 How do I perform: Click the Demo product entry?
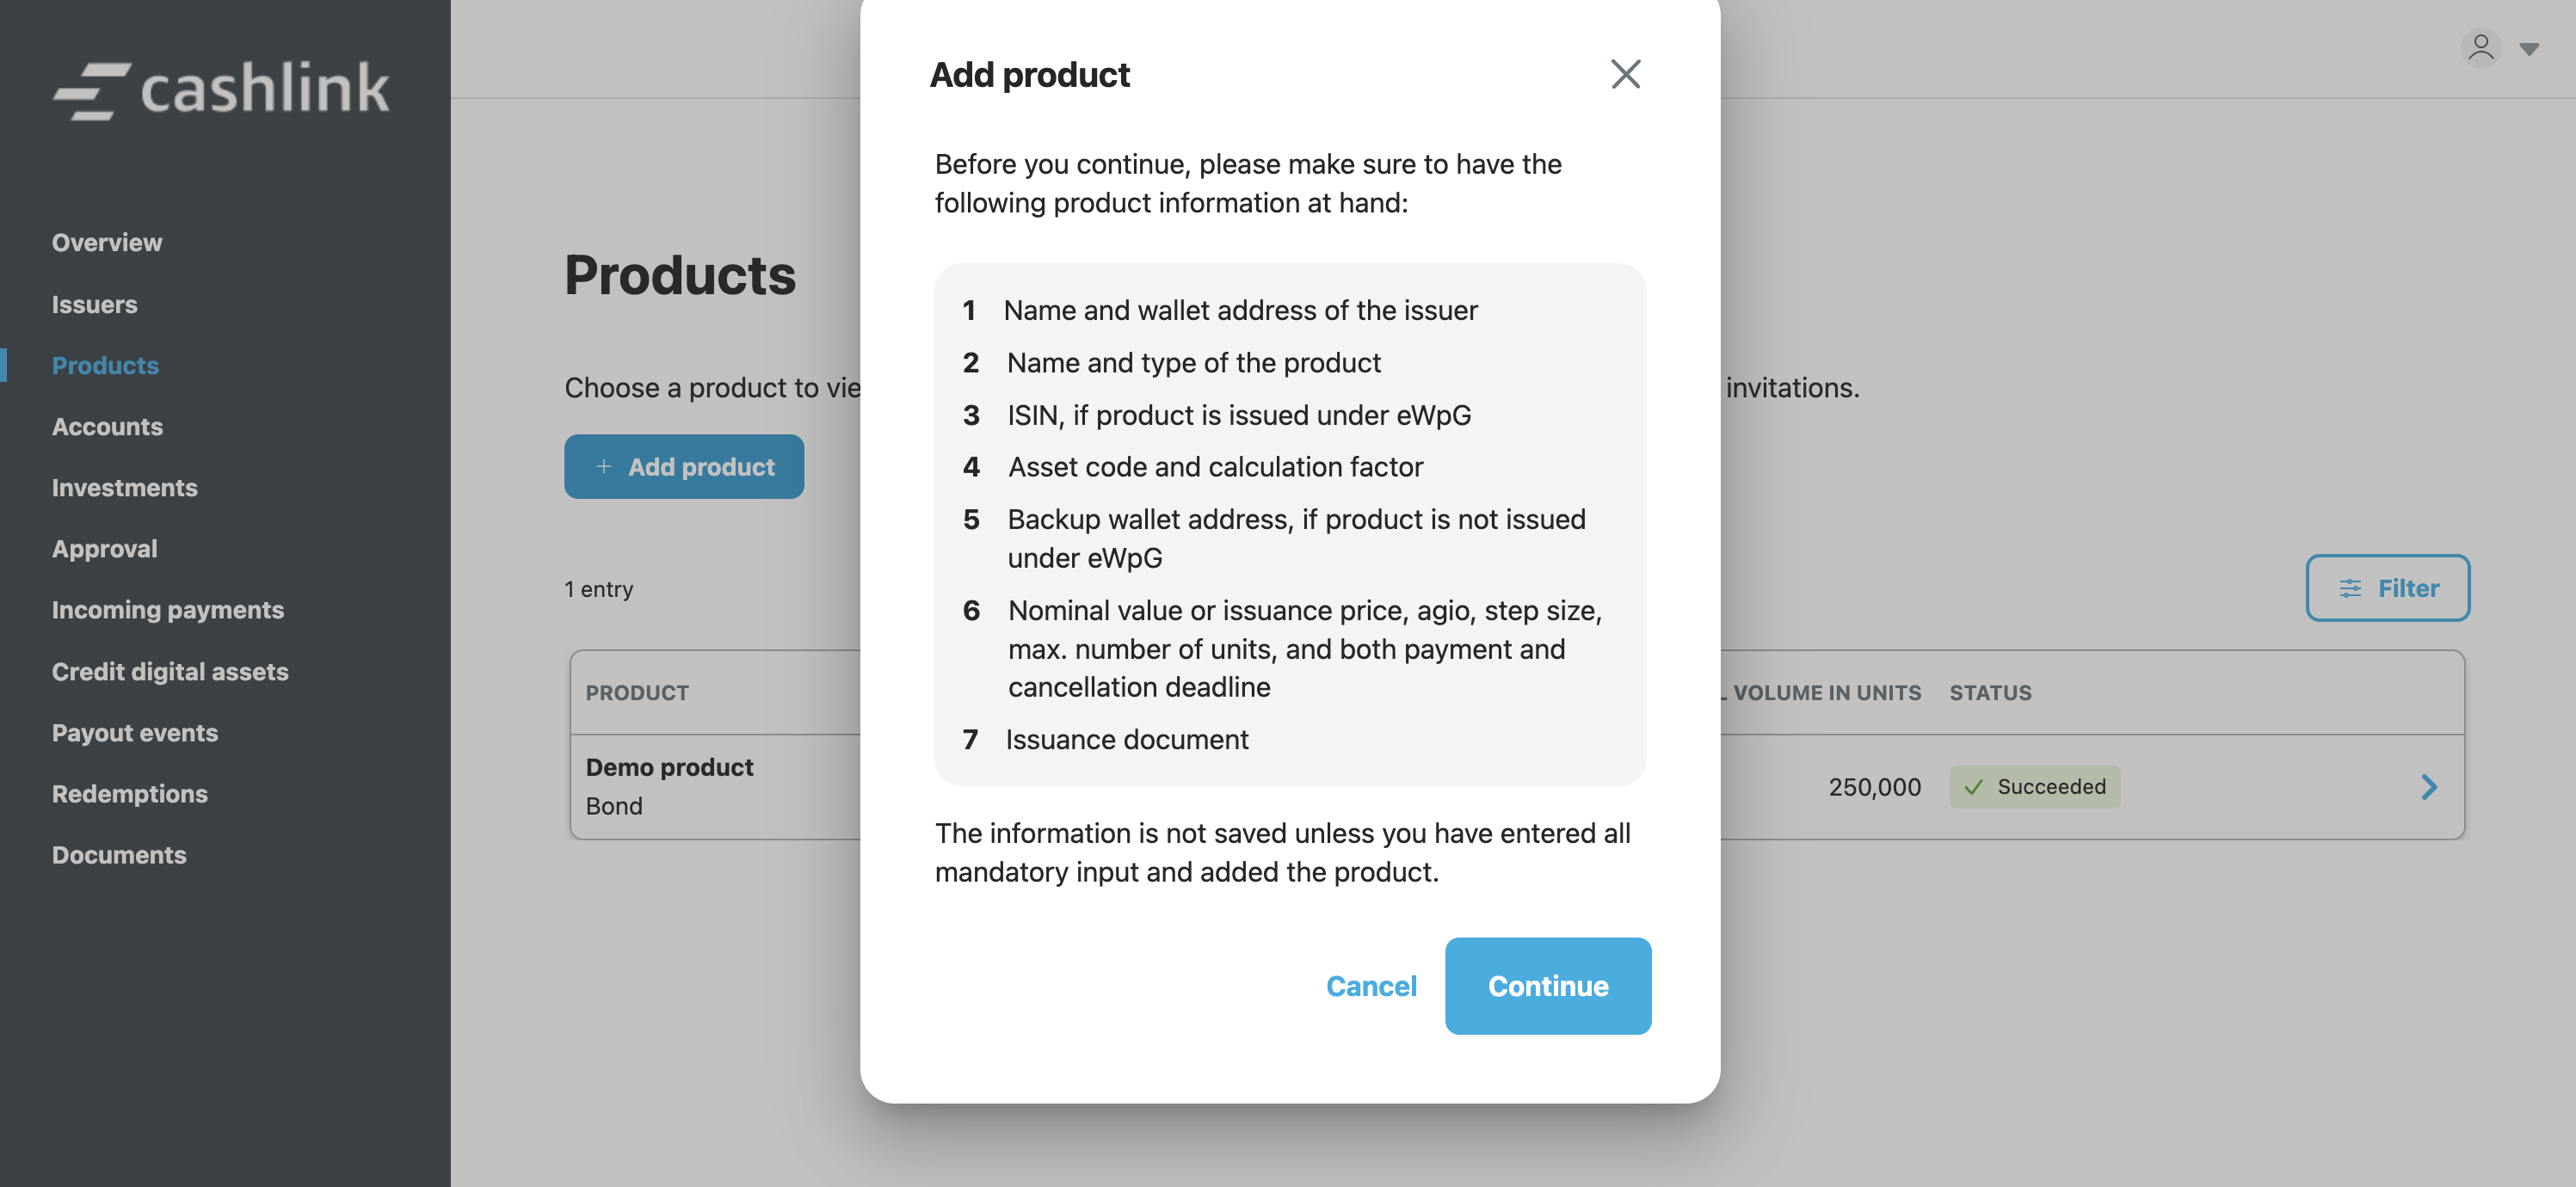click(669, 767)
